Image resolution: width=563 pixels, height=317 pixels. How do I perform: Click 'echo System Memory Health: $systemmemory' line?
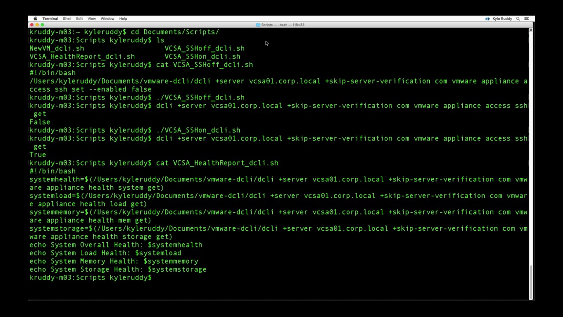(x=114, y=261)
